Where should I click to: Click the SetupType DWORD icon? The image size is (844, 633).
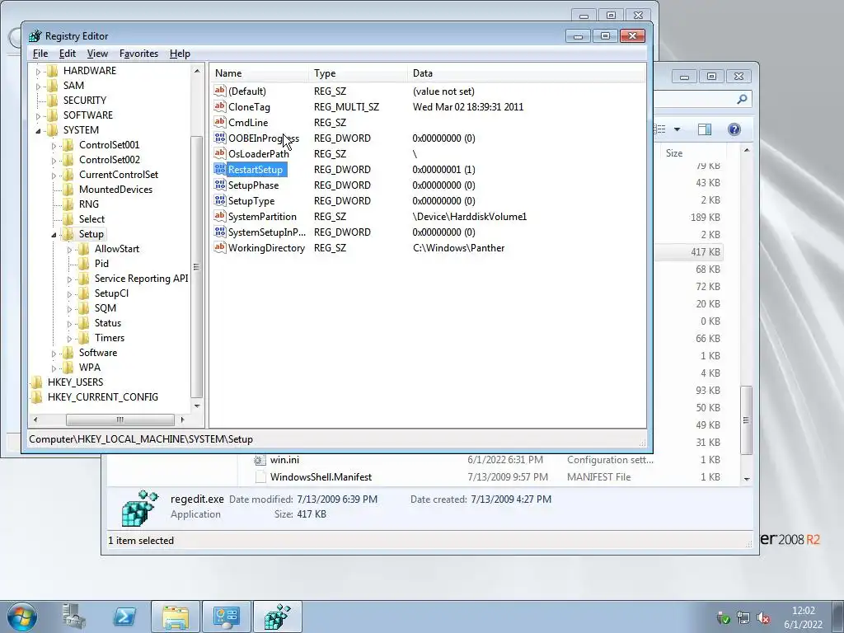(219, 200)
